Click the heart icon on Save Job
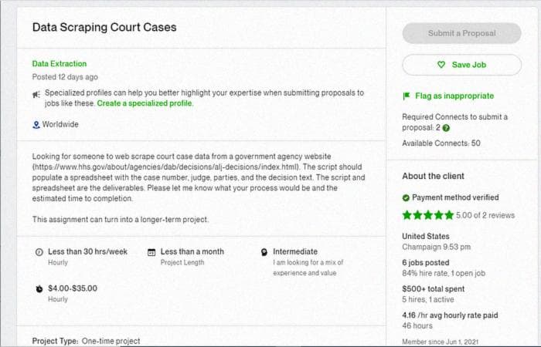The height and width of the screenshot is (347, 541). (x=441, y=65)
